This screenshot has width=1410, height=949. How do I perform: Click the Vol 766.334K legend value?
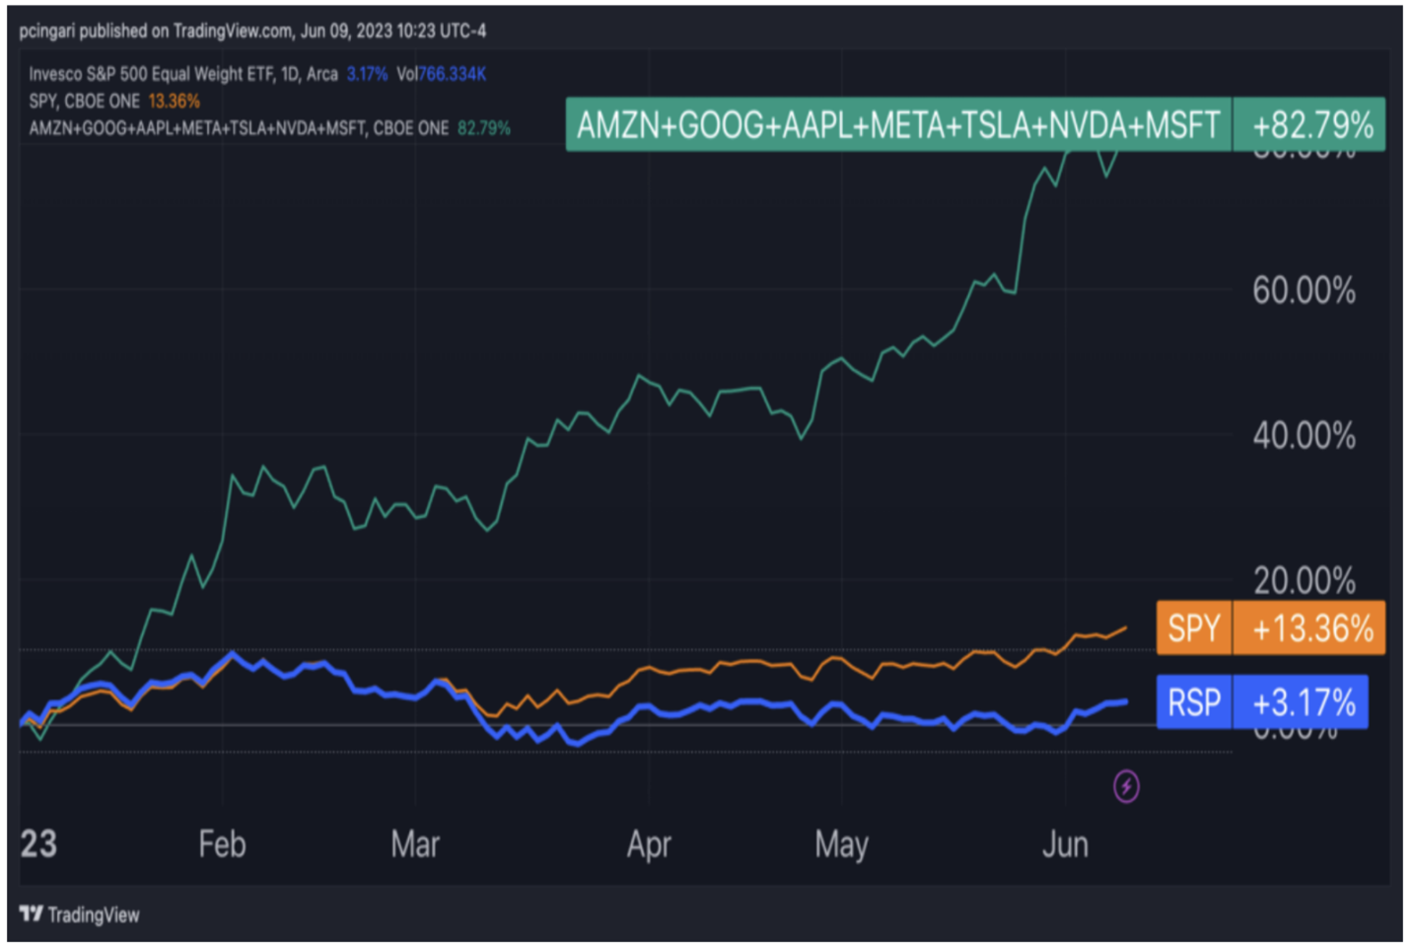coord(441,74)
